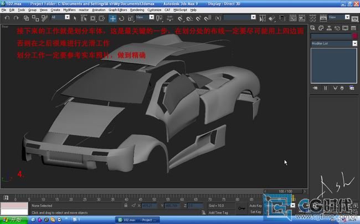Click the time slider showing 100 / 100
Image resolution: width=360 pixels, height=224 pixels.
click(x=285, y=191)
